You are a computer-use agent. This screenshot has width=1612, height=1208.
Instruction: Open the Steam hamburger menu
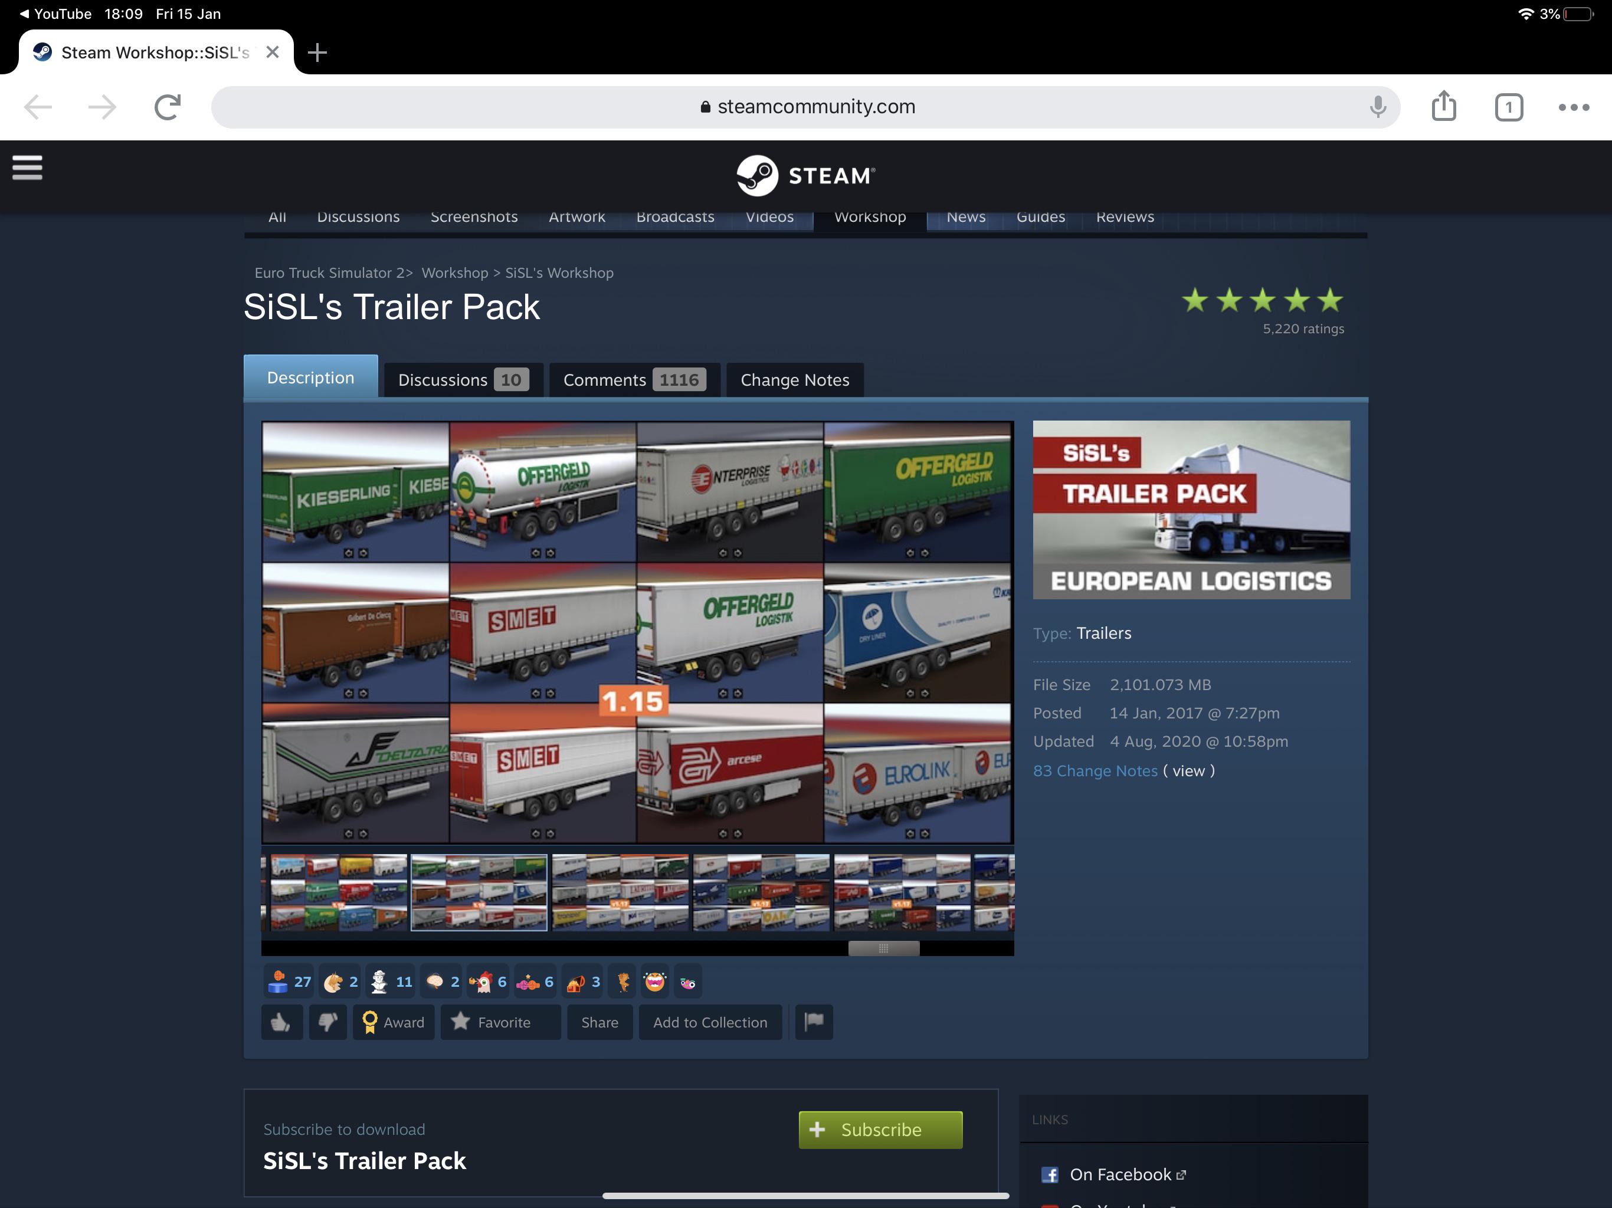tap(27, 168)
